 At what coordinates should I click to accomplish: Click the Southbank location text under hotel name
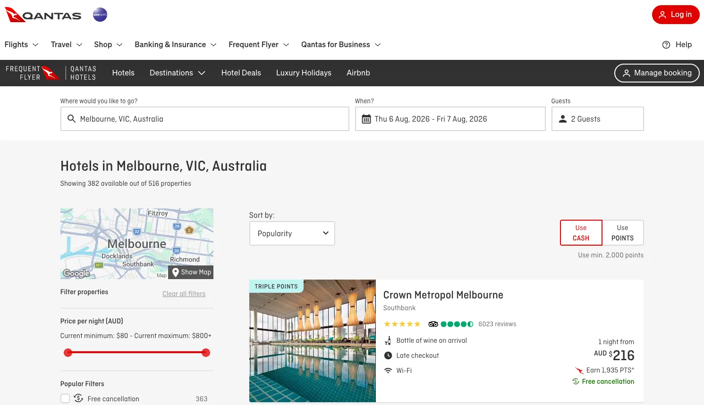(399, 308)
